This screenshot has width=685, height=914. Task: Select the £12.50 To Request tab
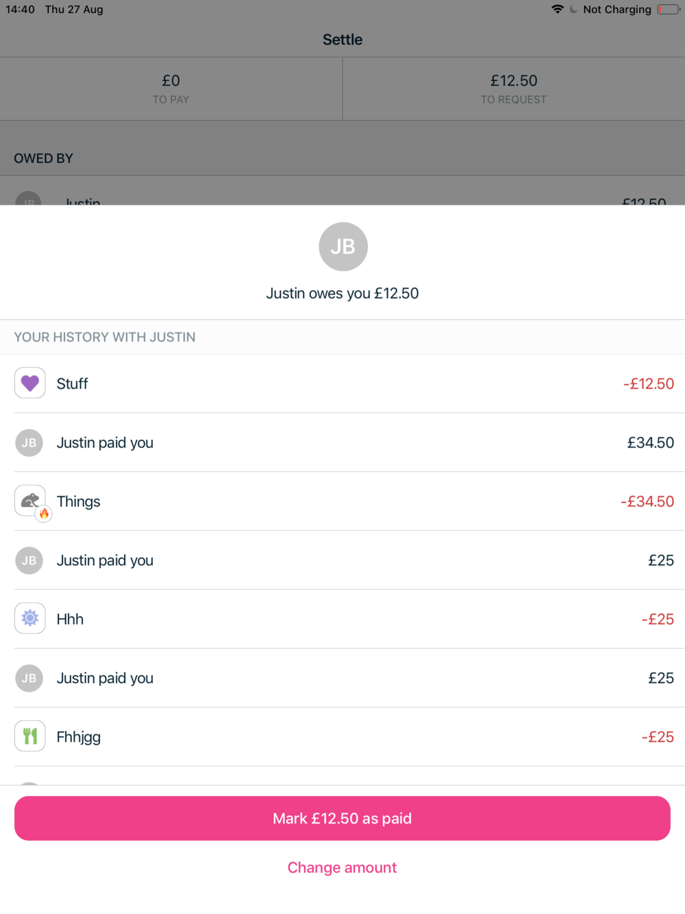pos(513,89)
